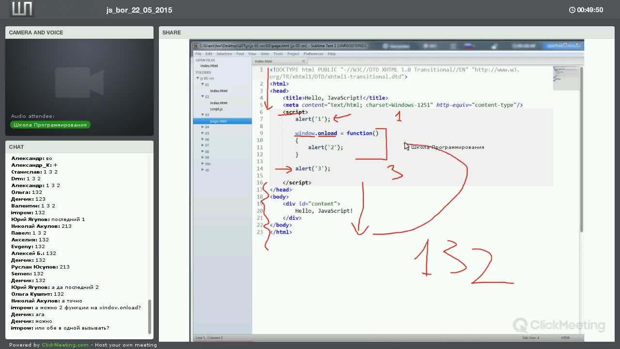Image resolution: width=620 pixels, height=349 pixels.
Task: Click the webinar title js_bor_22_05_2015
Action: point(139,10)
